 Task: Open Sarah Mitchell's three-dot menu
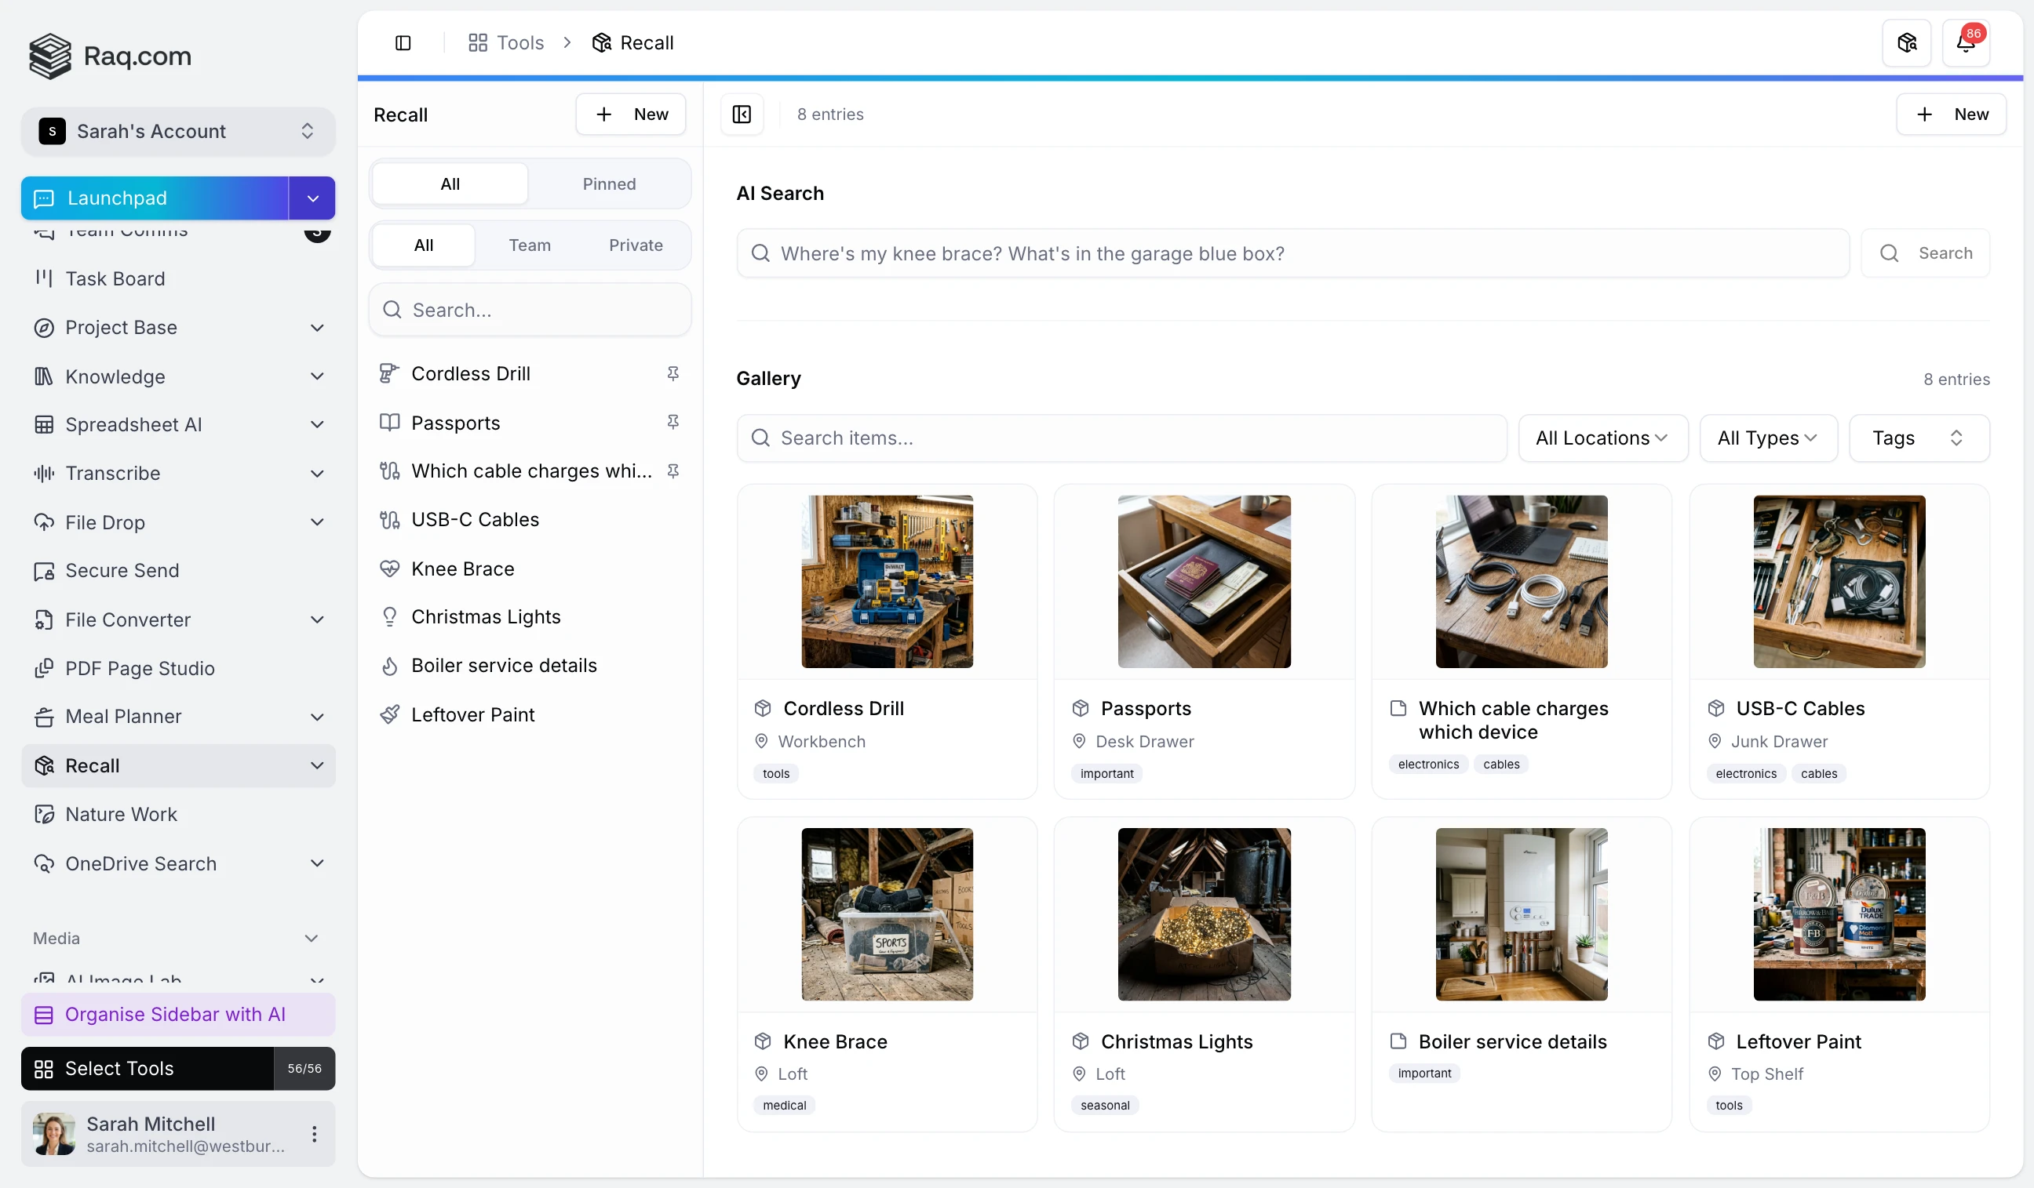click(x=314, y=1133)
